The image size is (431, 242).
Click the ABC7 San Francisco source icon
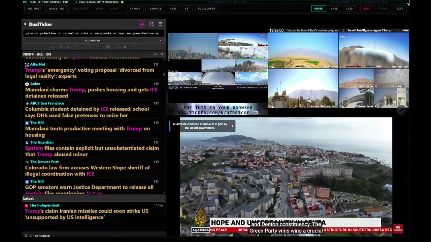27,103
